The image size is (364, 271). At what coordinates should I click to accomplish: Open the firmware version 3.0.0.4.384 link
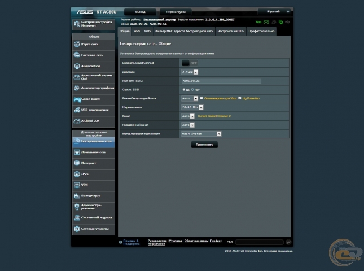point(220,20)
